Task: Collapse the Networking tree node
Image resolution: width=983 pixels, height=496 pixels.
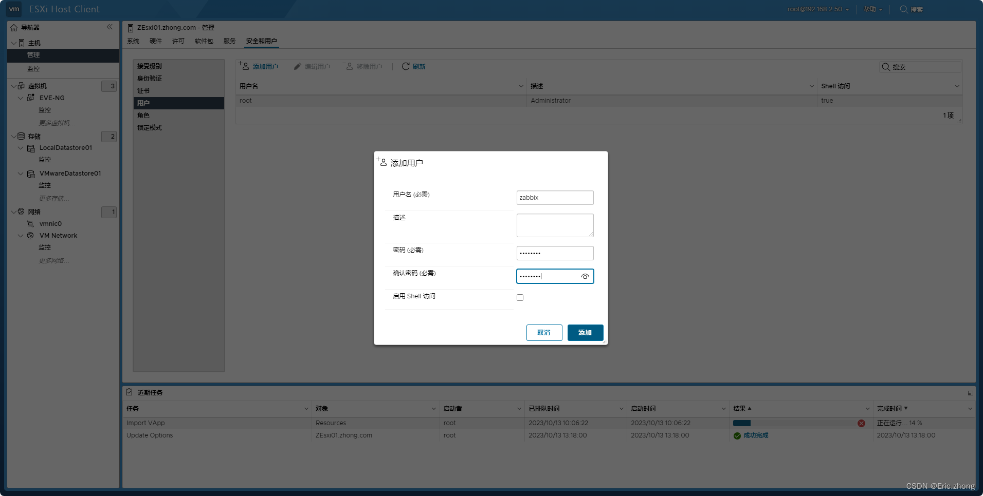Action: (x=14, y=212)
